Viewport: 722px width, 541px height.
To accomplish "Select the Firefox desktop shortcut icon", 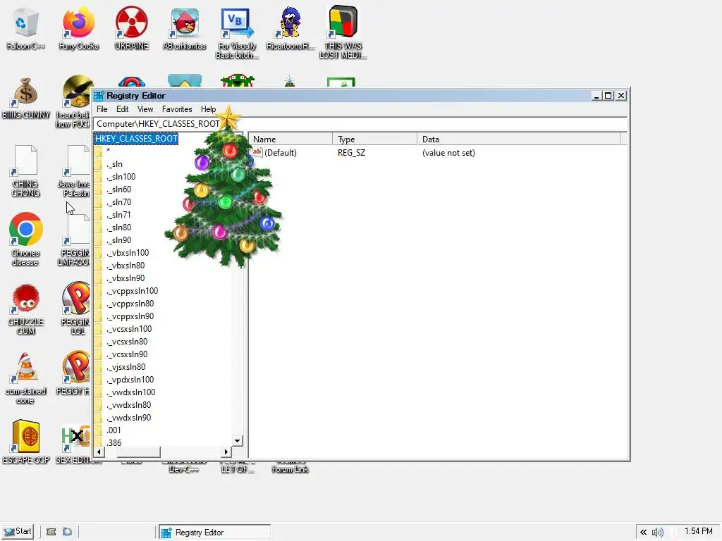I will coord(78,27).
